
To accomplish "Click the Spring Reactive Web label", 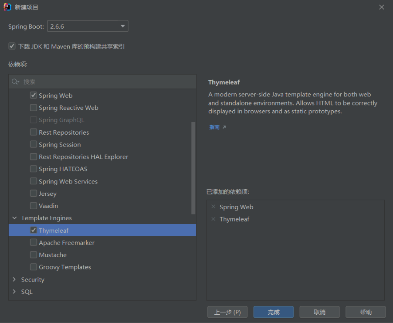I will 68,108.
